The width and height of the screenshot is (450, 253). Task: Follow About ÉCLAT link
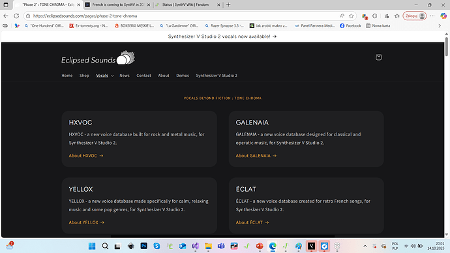[x=252, y=222]
